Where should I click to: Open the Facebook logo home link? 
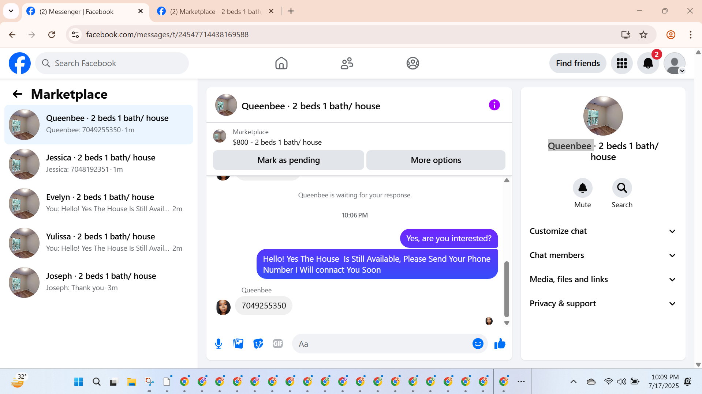point(20,63)
